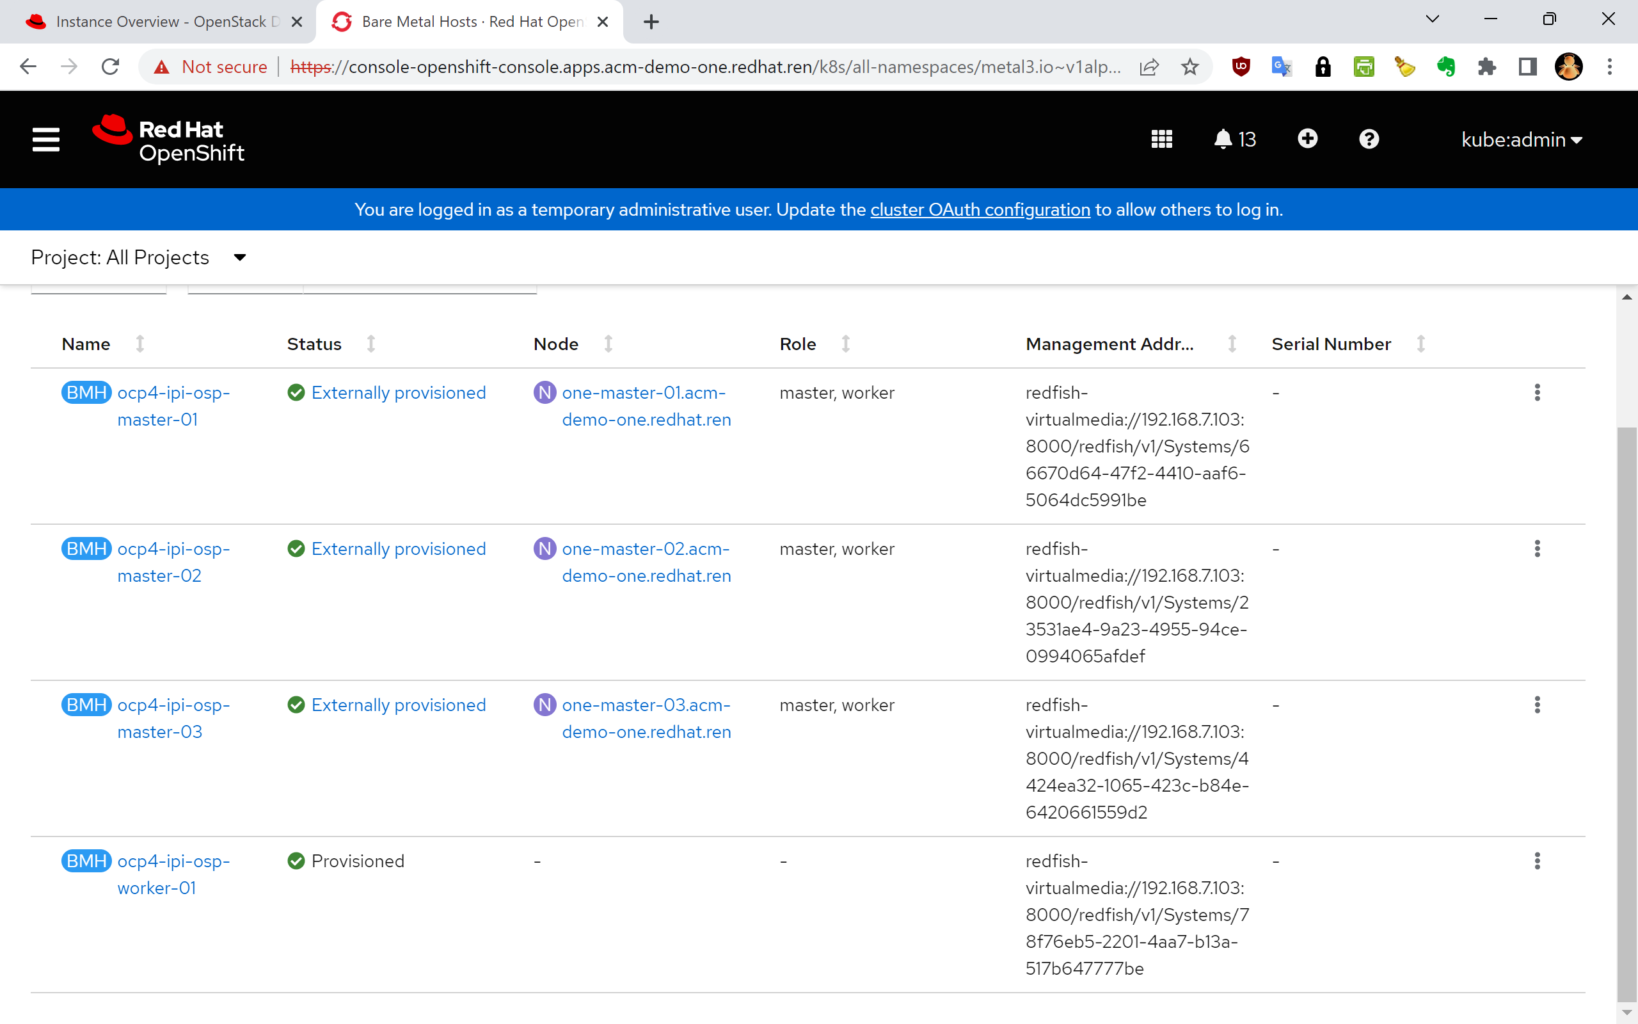
Task: Open the help question mark icon
Action: point(1369,140)
